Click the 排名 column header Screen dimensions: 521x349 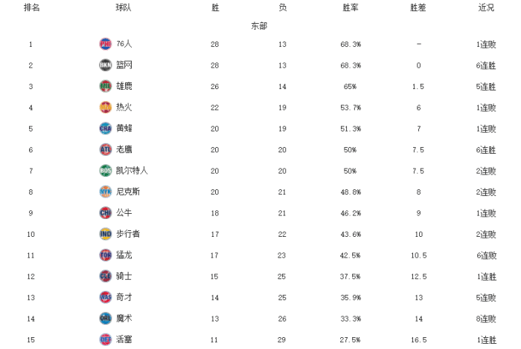31,7
